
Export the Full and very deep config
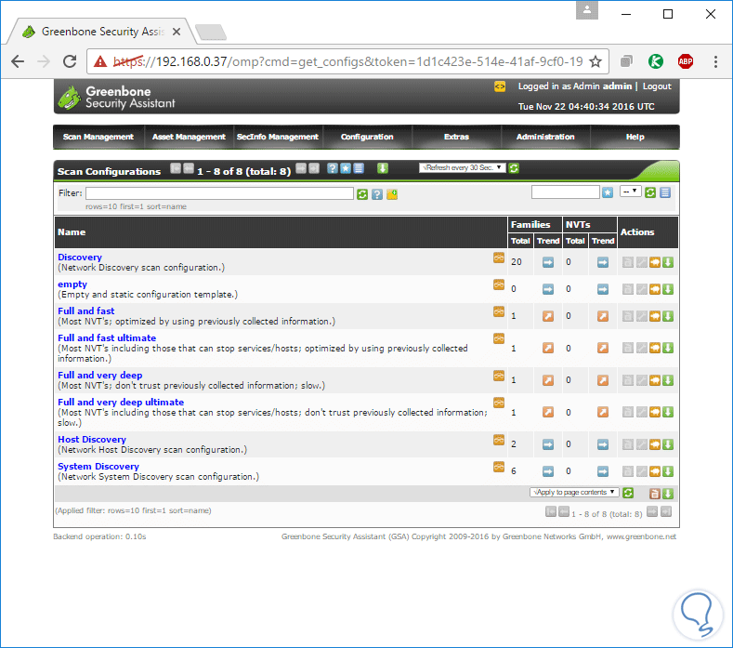(x=668, y=380)
